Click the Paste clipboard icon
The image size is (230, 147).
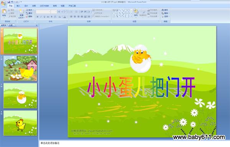coord(4,12)
